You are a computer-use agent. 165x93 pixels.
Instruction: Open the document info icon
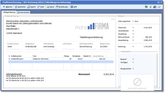150,7
